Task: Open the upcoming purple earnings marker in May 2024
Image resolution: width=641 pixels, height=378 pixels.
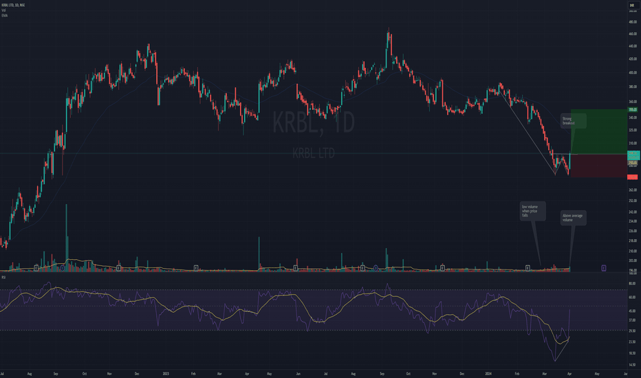Action: click(603, 268)
